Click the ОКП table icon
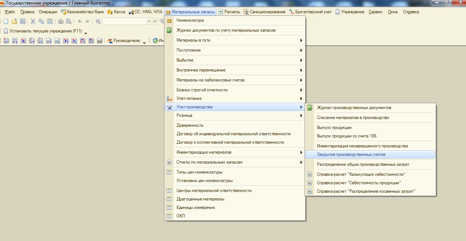Screen dimensions: 466x241 pyautogui.click(x=170, y=216)
